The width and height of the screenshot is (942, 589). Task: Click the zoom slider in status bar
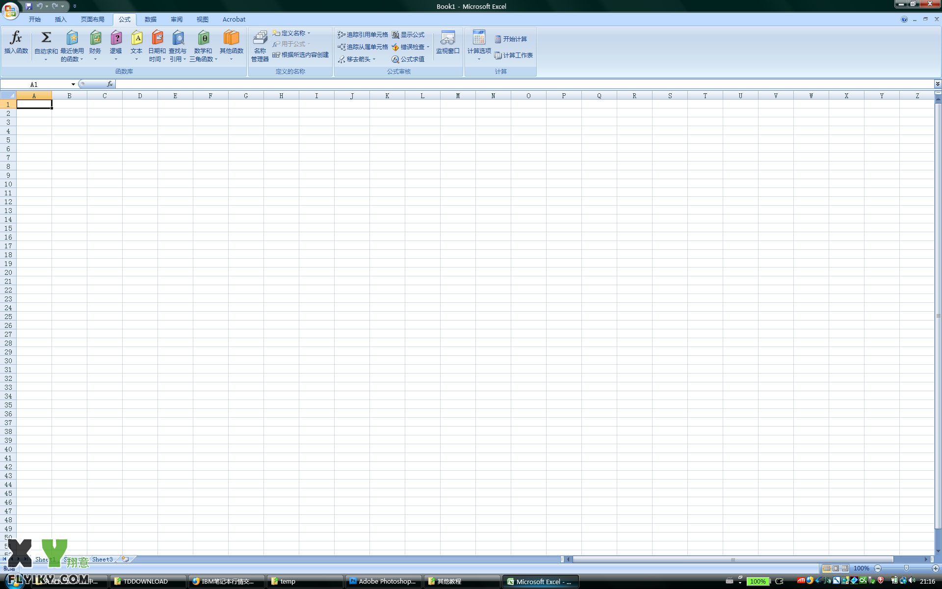[906, 568]
